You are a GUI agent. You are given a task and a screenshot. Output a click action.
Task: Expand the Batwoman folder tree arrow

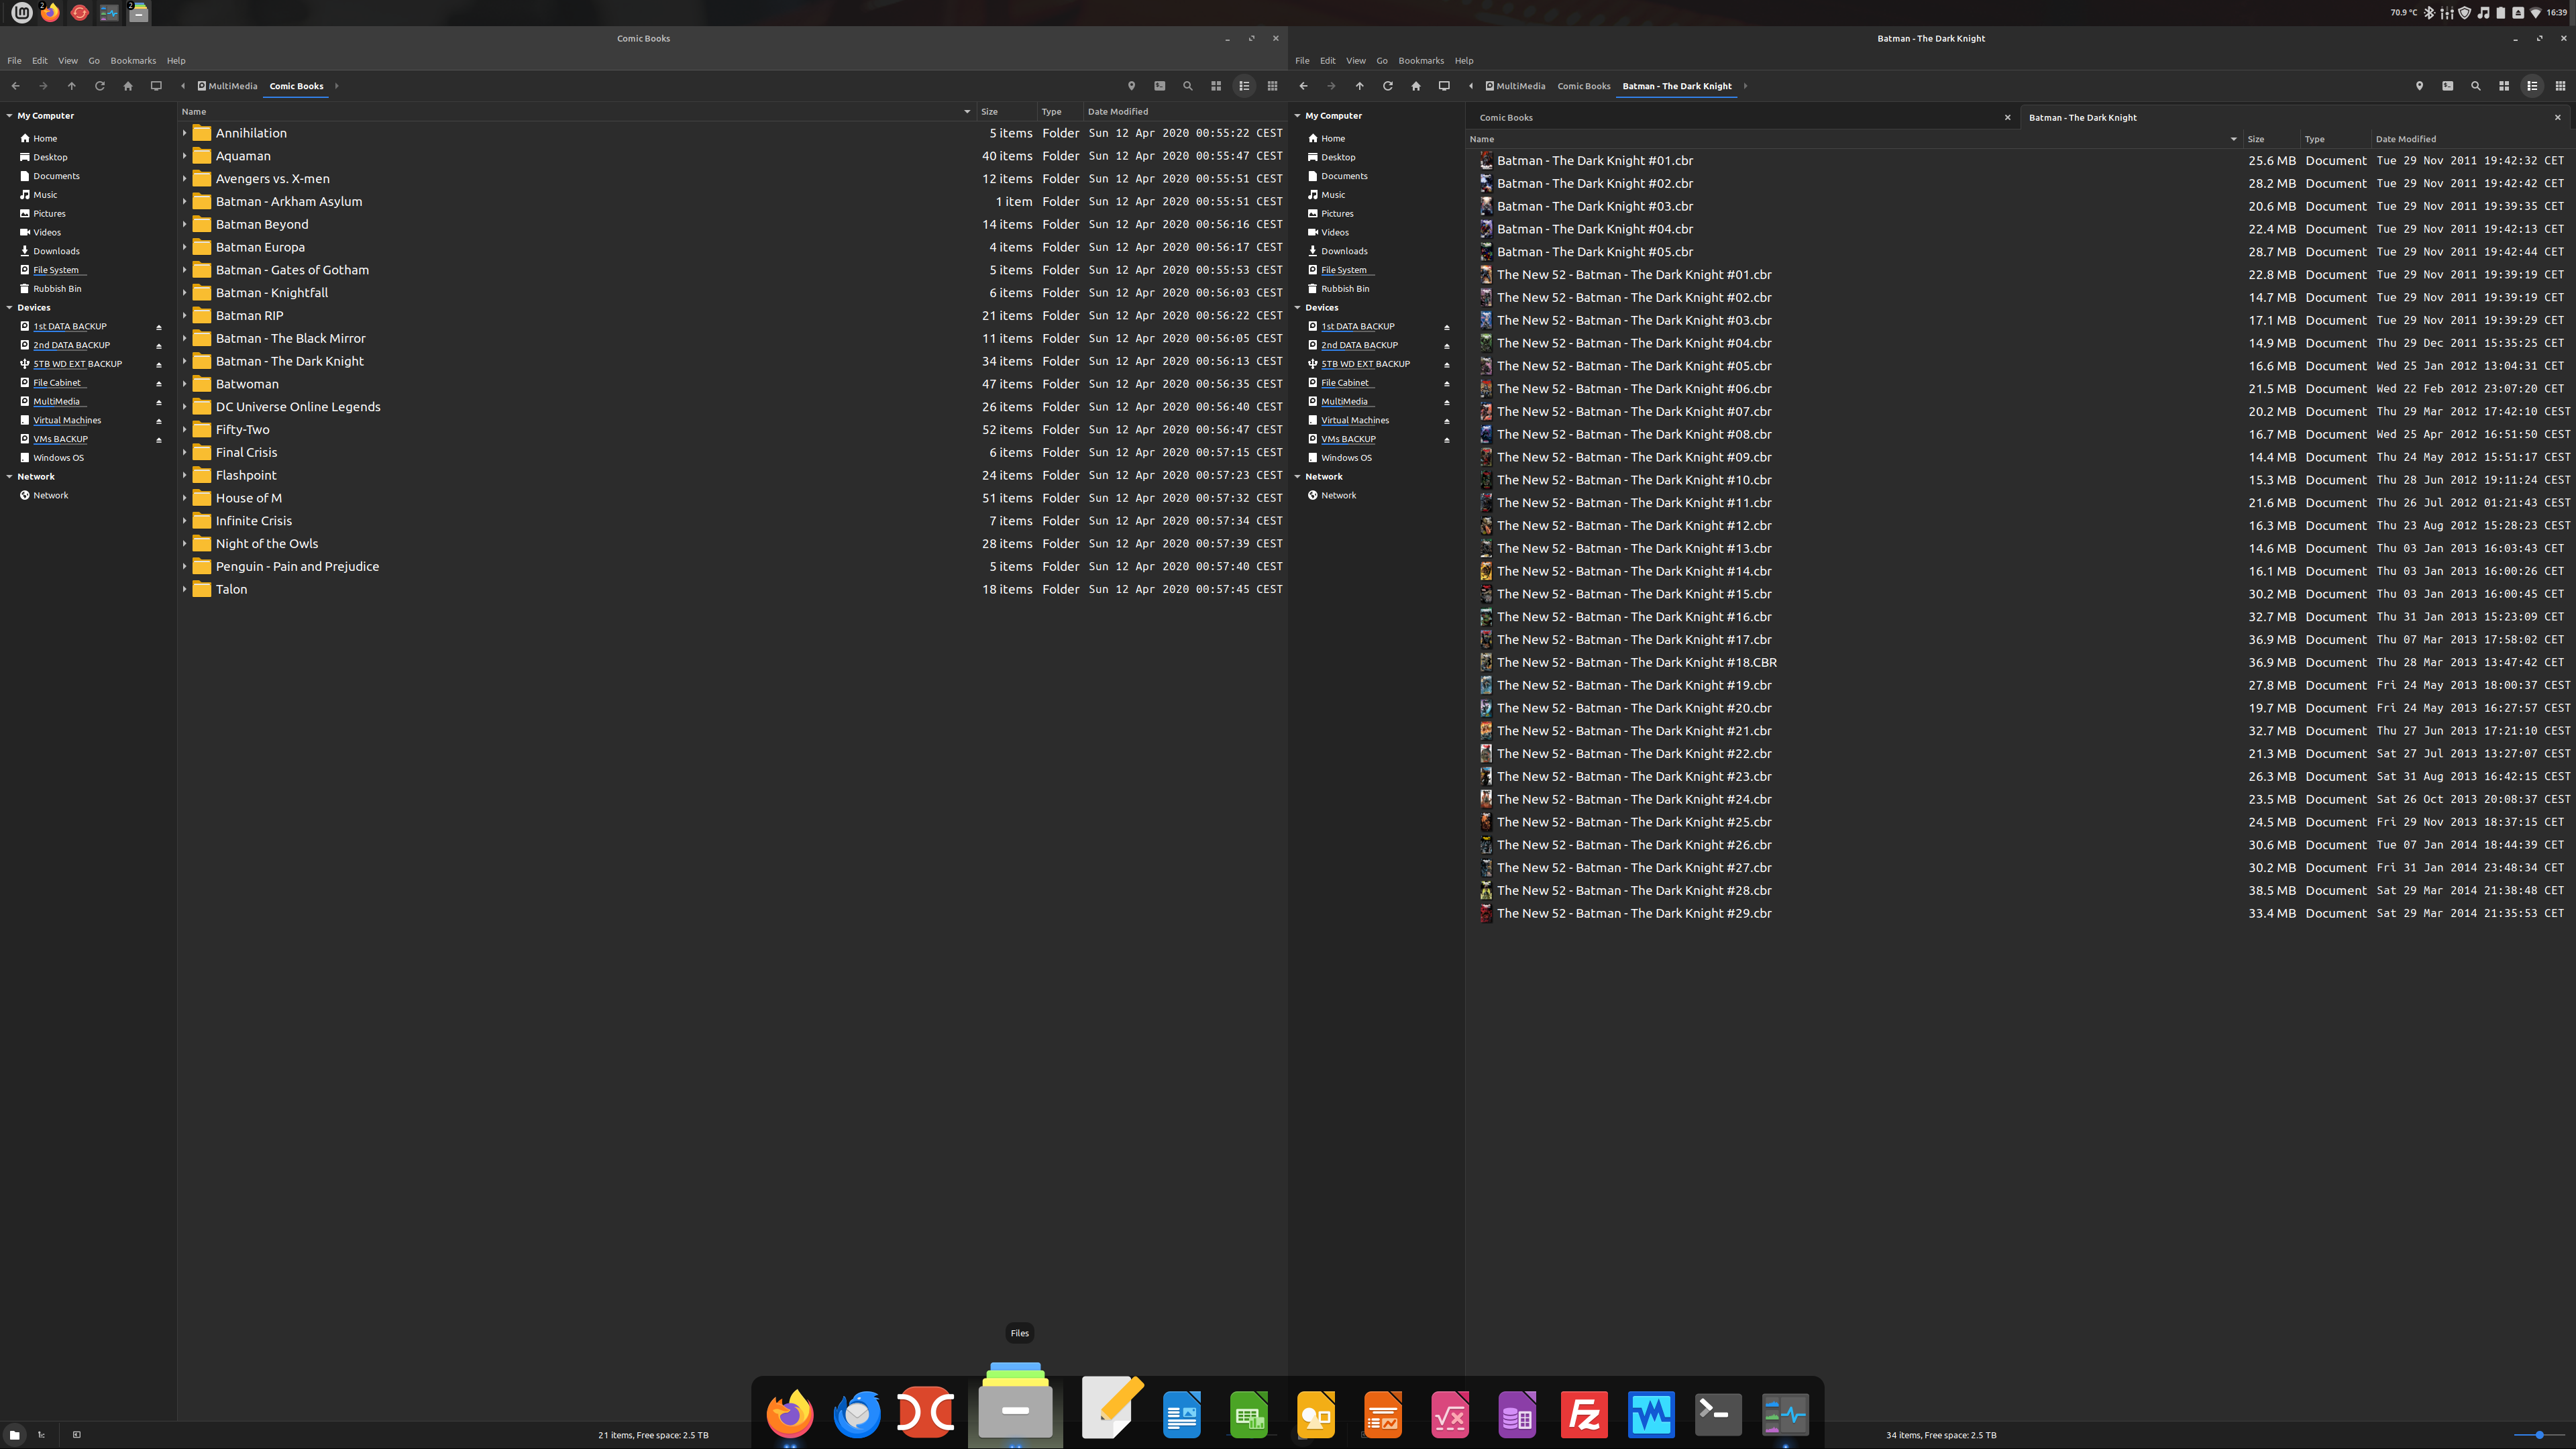185,384
